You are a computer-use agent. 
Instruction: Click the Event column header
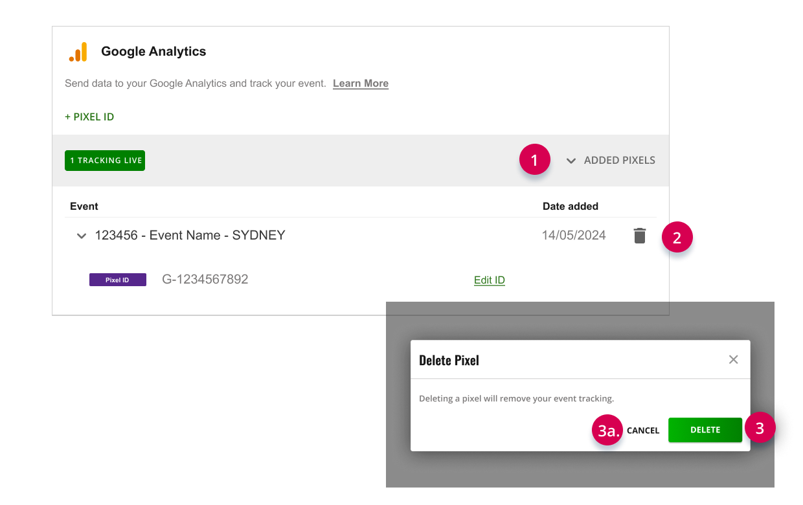[84, 207]
